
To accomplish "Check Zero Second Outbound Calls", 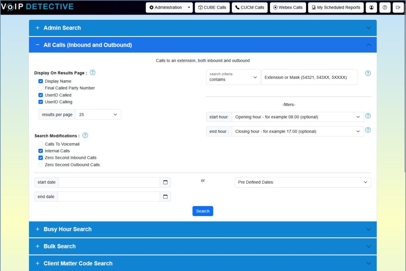I will pos(41,165).
